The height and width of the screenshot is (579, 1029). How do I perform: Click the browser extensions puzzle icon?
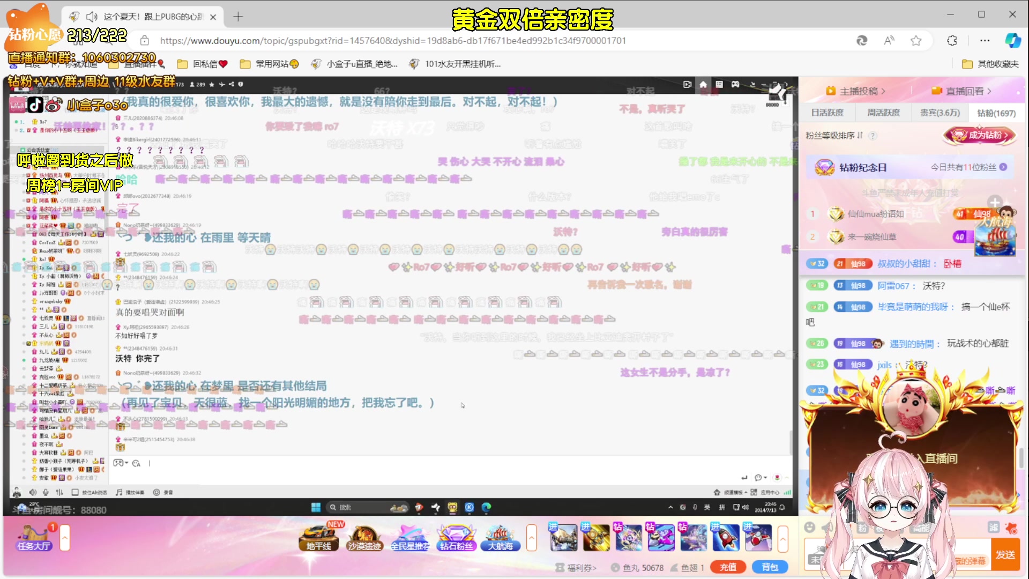click(952, 41)
